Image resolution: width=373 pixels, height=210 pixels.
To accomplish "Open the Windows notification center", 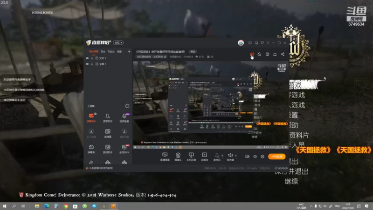I will (366, 206).
